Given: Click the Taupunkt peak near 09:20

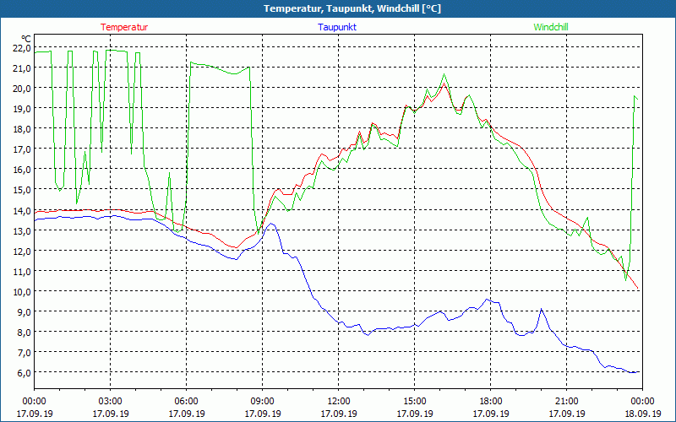Looking at the screenshot, I should (270, 224).
